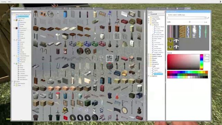Click the Width slider handle

(x=190, y=22)
